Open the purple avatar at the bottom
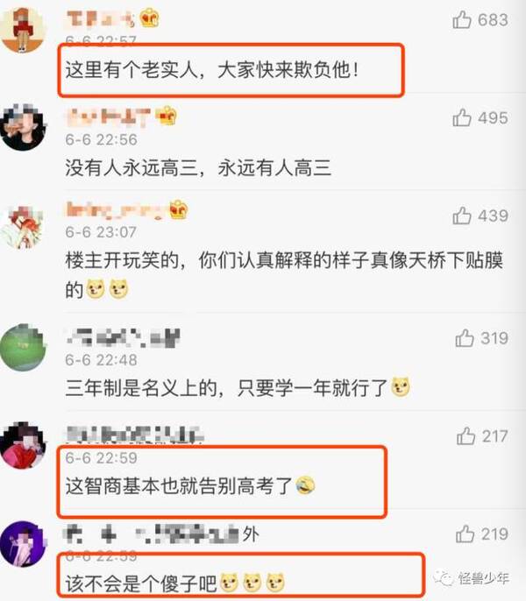This screenshot has height=601, width=526. pyautogui.click(x=23, y=544)
